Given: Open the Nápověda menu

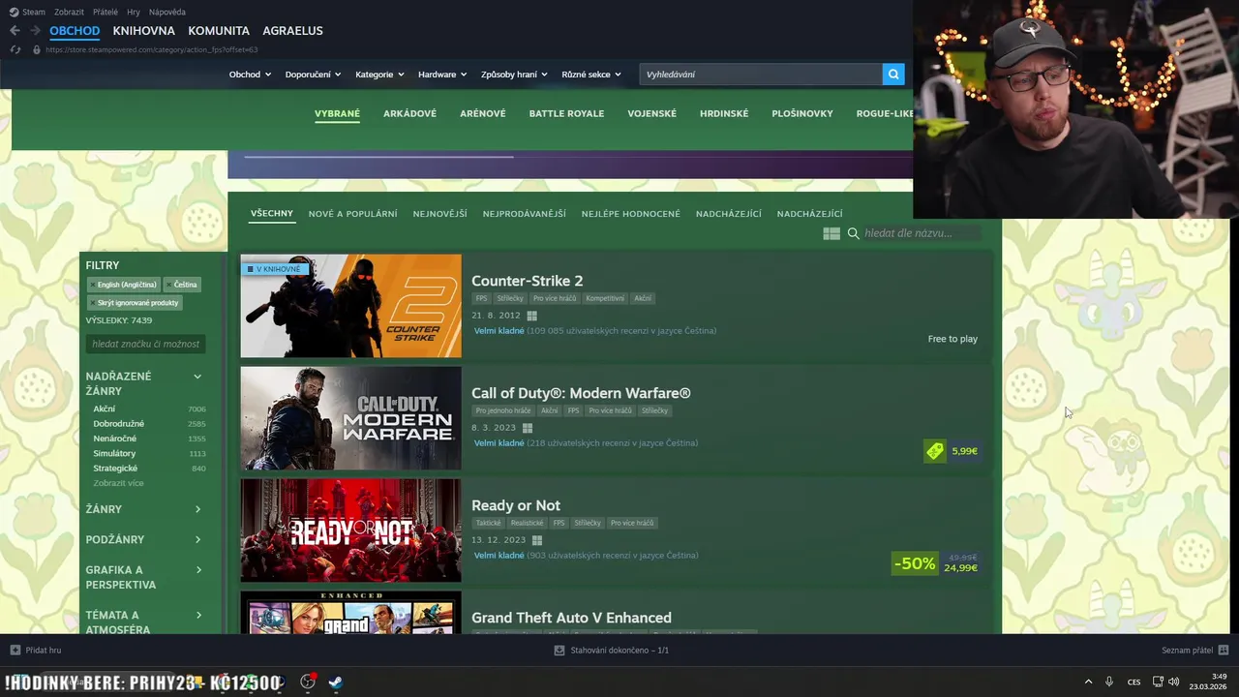Looking at the screenshot, I should pos(167,12).
